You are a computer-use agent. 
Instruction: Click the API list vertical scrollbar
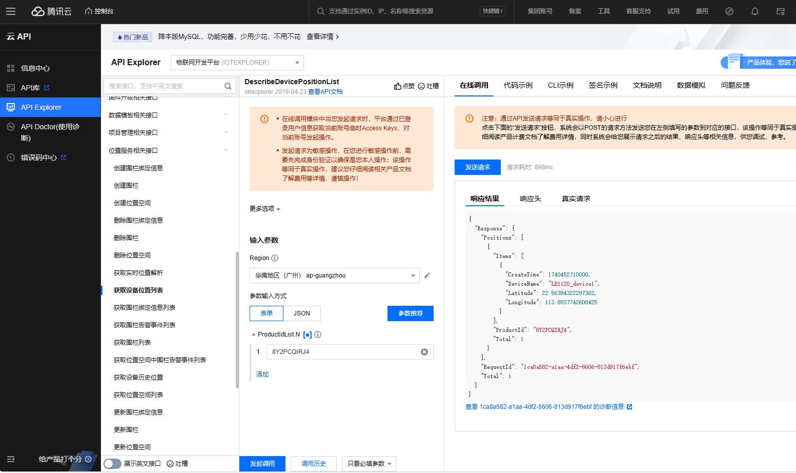[x=237, y=320]
